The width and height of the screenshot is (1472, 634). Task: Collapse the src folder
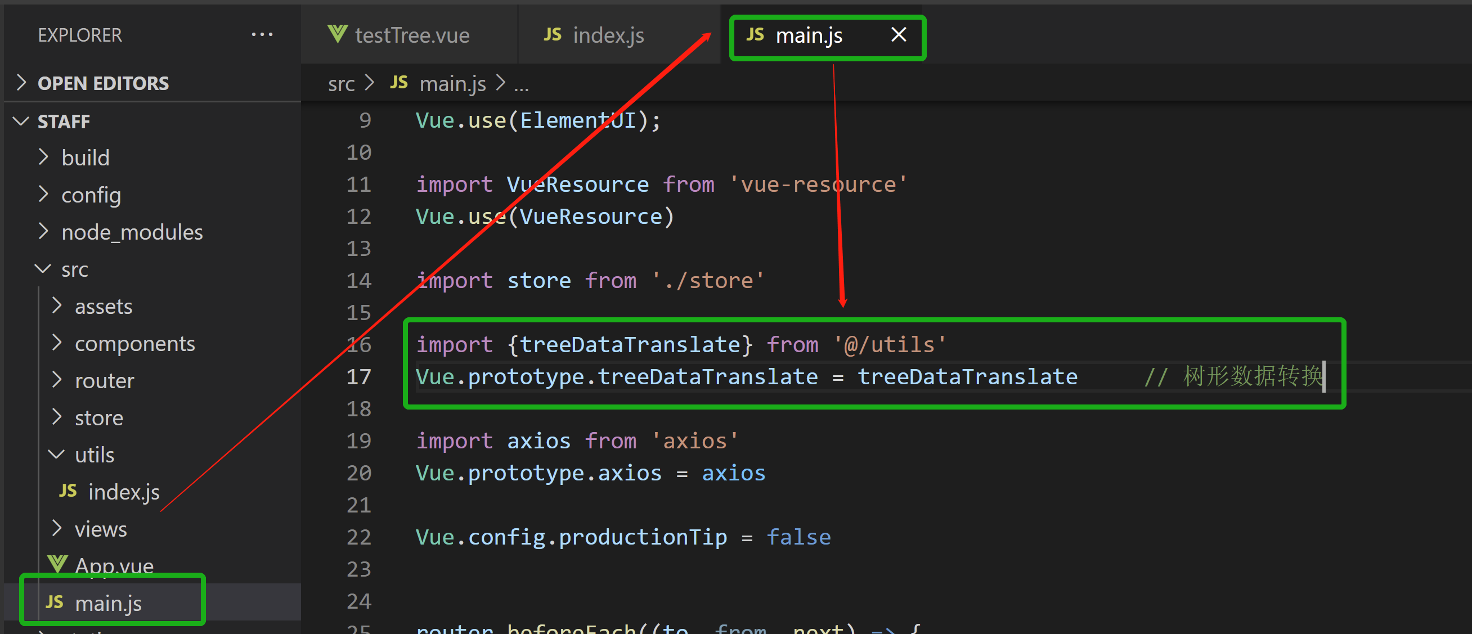43,269
